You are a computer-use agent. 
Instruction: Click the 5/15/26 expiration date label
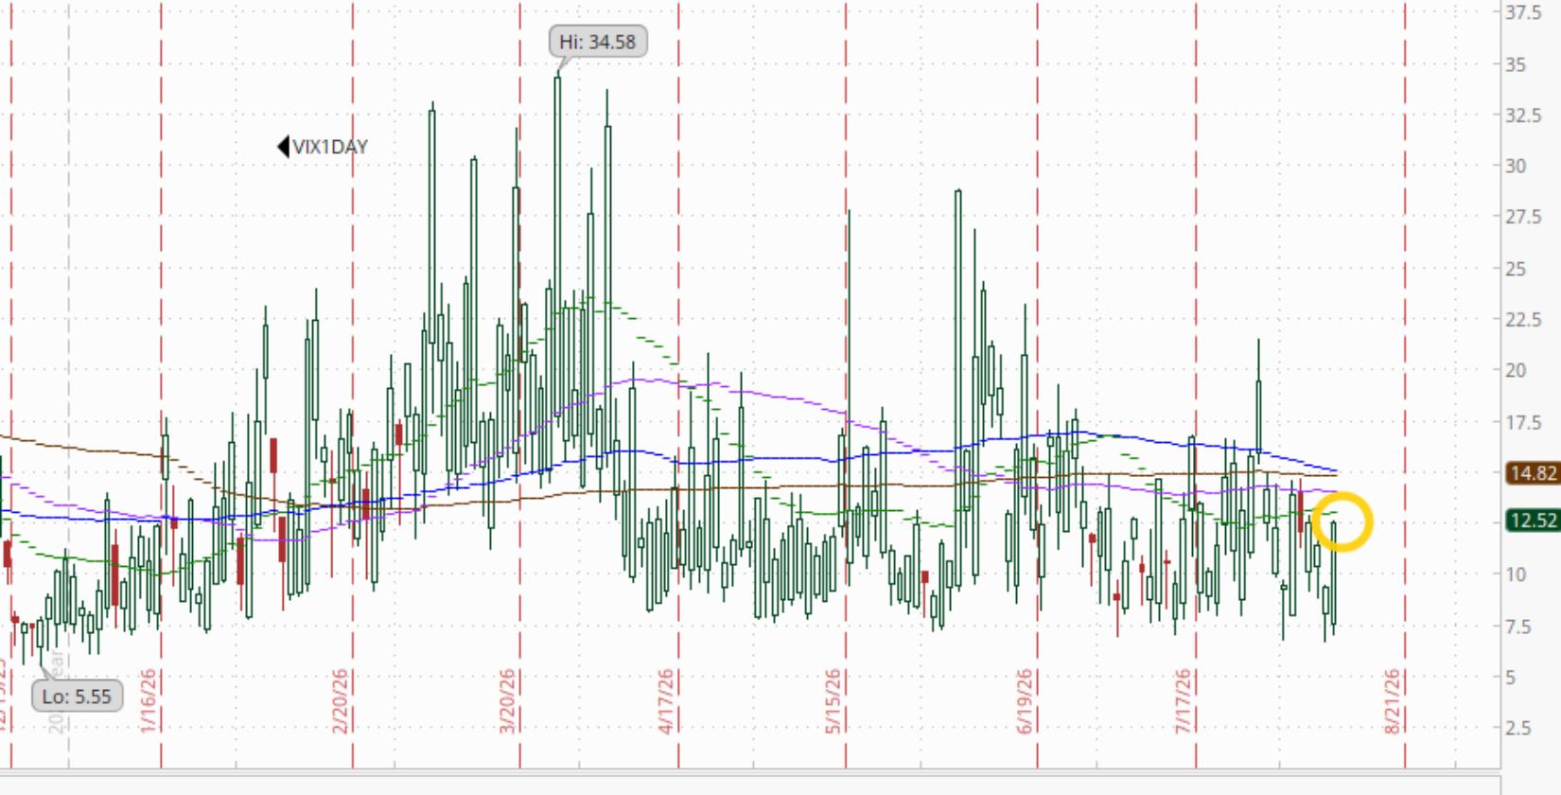[833, 701]
